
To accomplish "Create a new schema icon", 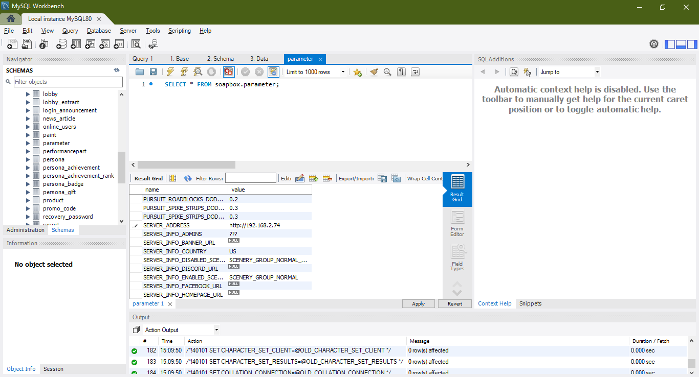I will pos(61,44).
